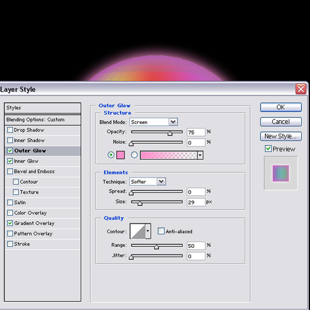Tick the Contour sub-option checkbox
310x310 pixels.
(16, 182)
